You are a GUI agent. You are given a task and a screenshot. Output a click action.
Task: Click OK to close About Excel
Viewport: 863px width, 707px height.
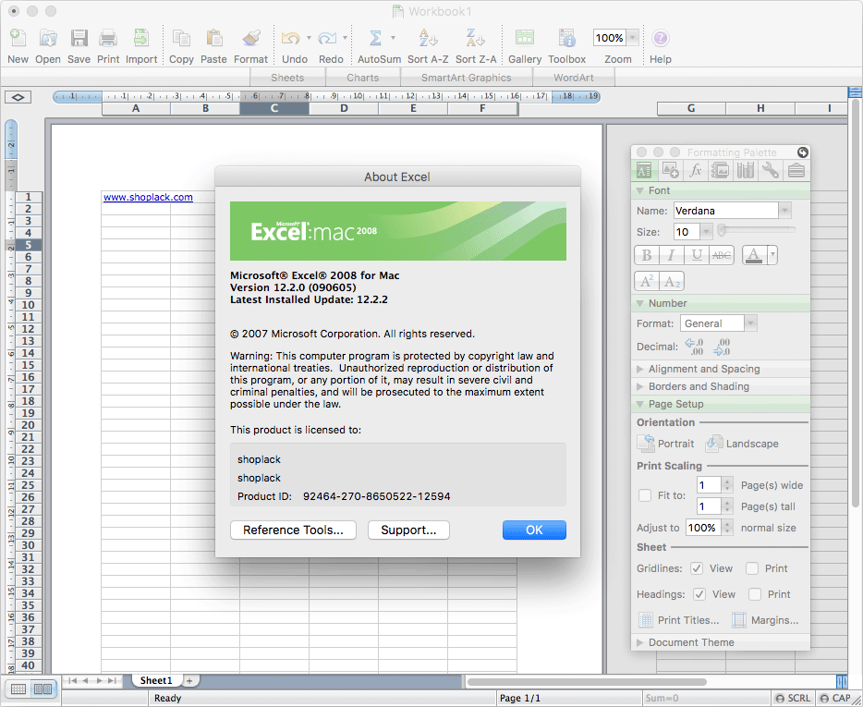click(534, 530)
